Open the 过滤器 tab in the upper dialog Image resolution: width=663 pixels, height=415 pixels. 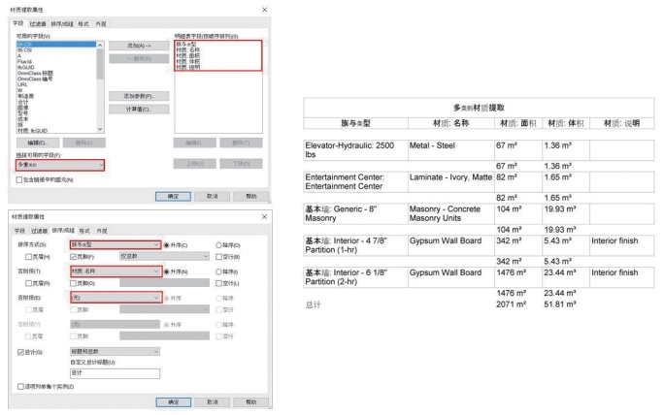point(38,24)
